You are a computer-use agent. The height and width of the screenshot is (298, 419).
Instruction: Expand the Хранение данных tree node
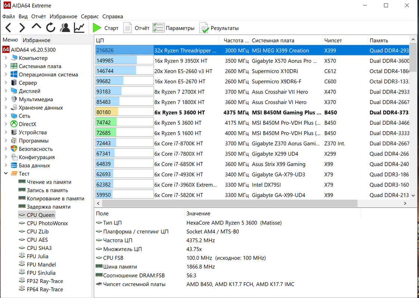coord(6,108)
